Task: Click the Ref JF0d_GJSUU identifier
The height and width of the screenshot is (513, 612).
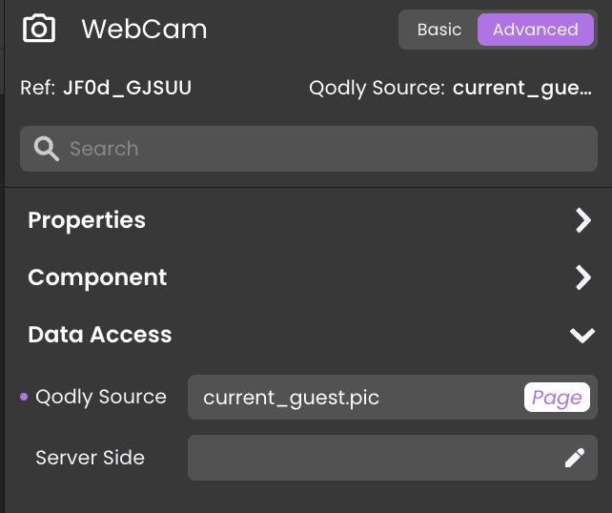Action: [x=127, y=89]
